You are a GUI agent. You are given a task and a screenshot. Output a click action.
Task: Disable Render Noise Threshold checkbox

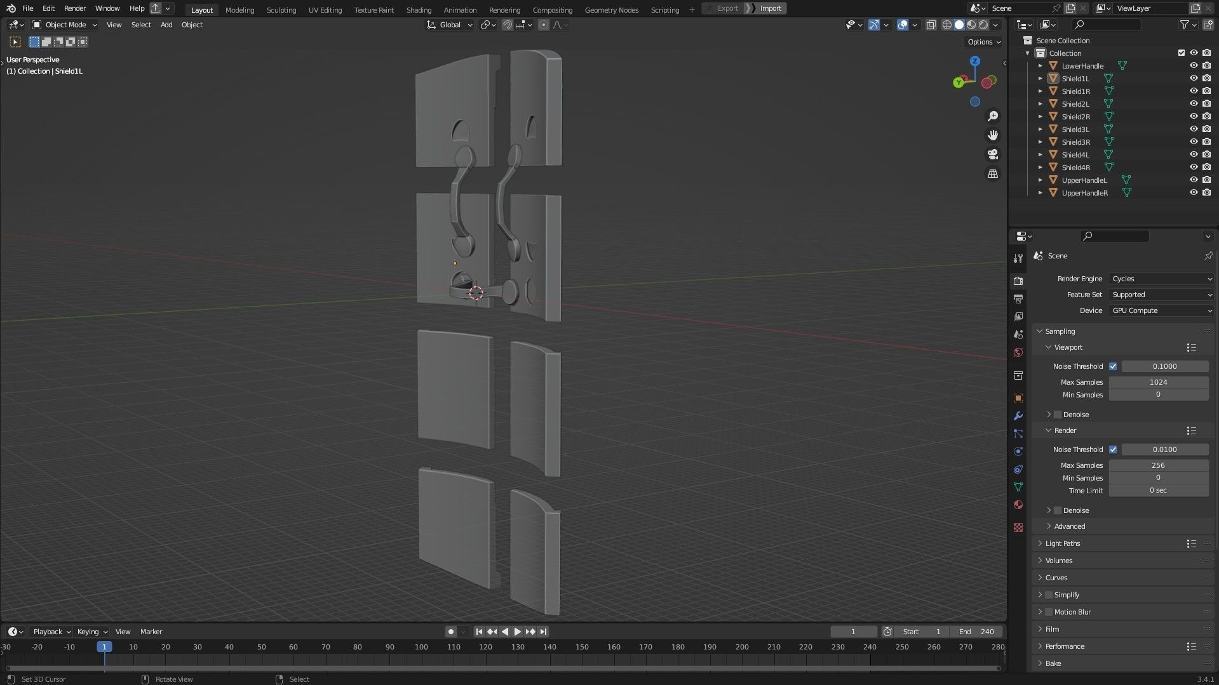coord(1113,449)
